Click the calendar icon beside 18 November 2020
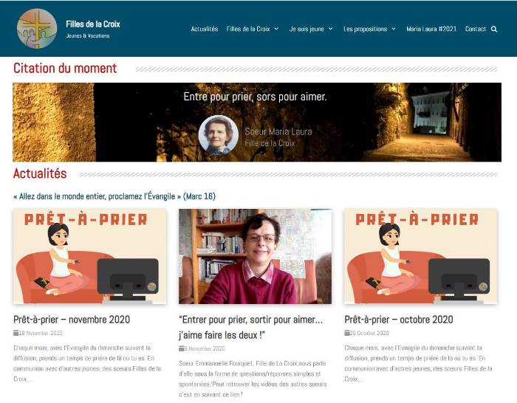 click(x=16, y=333)
